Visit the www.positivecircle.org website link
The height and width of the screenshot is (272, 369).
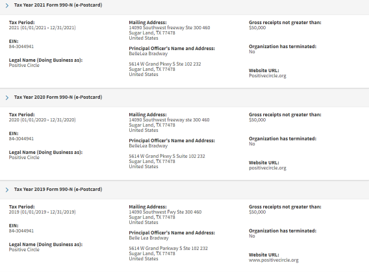pyautogui.click(x=274, y=260)
